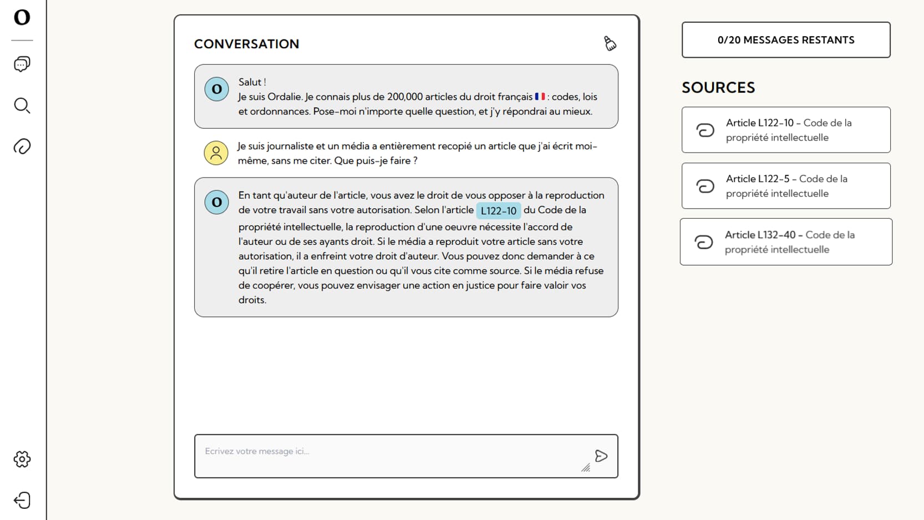Click the Ordalie logo in the sidebar
Image resolution: width=924 pixels, height=520 pixels.
pyautogui.click(x=22, y=17)
